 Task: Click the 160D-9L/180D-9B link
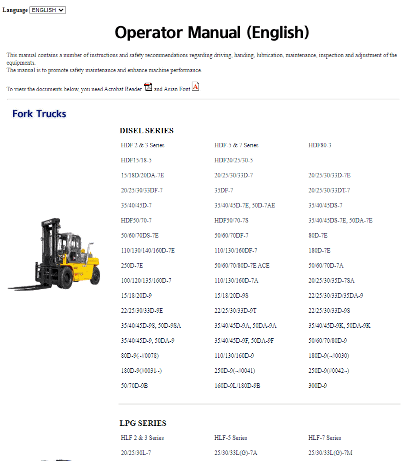(x=237, y=386)
